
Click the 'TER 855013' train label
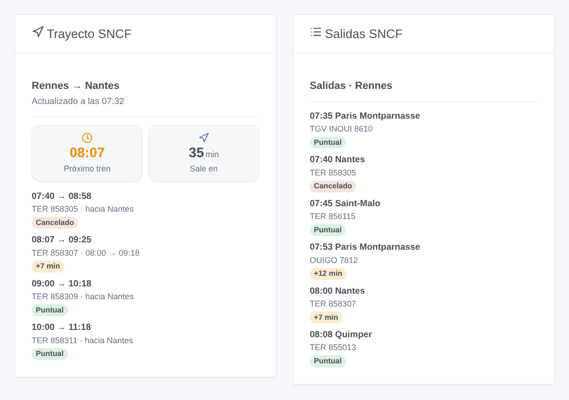coord(333,348)
